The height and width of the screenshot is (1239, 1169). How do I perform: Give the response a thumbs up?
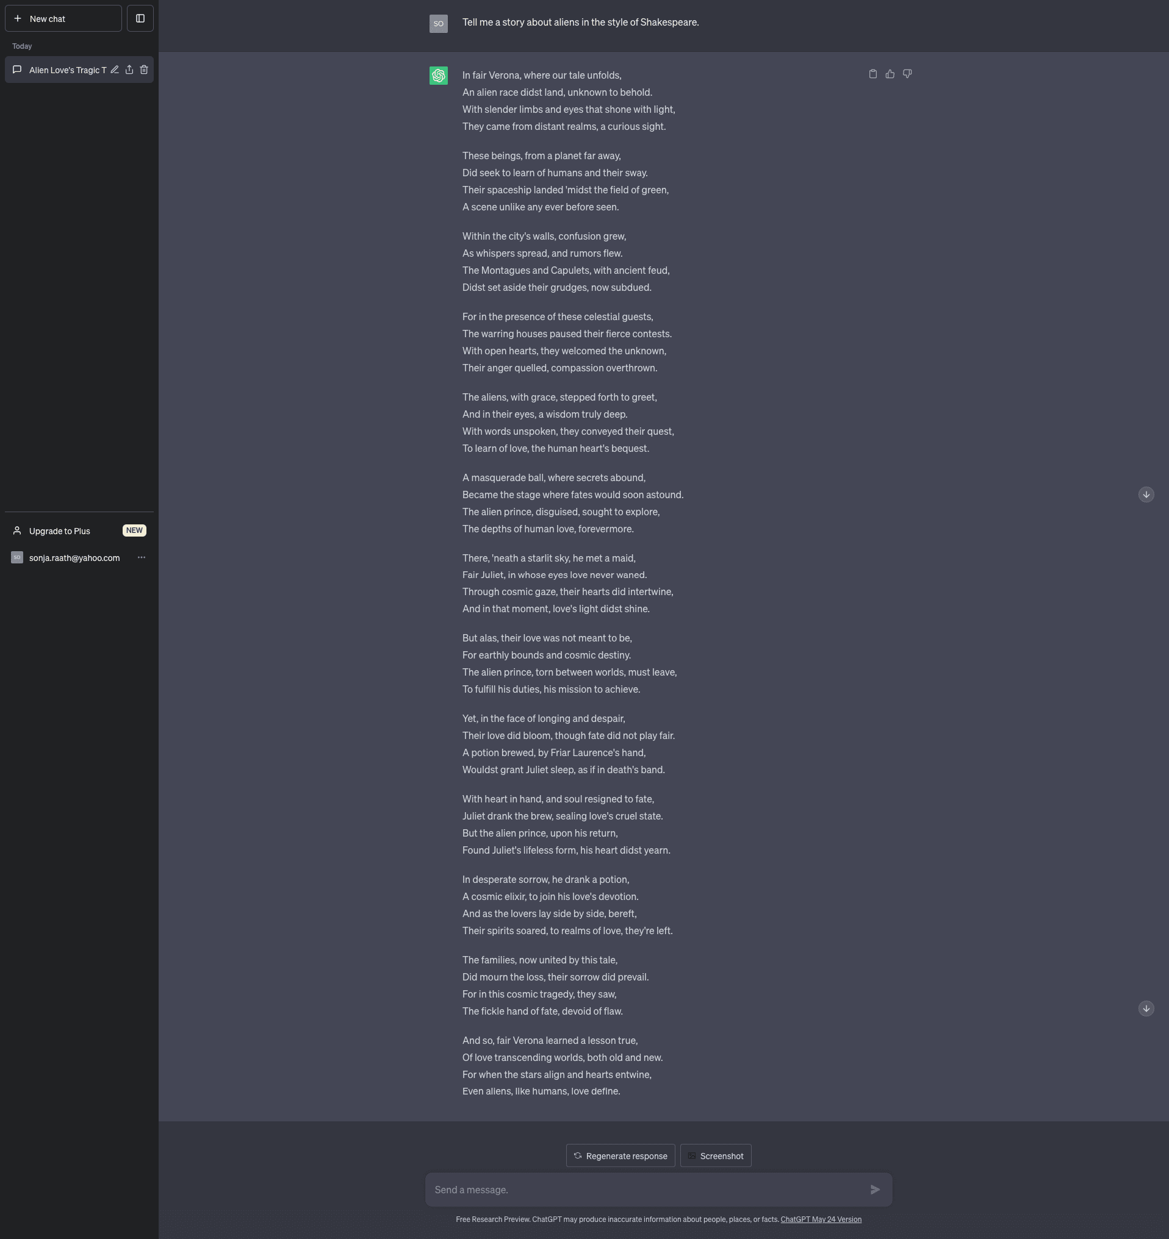(x=890, y=74)
